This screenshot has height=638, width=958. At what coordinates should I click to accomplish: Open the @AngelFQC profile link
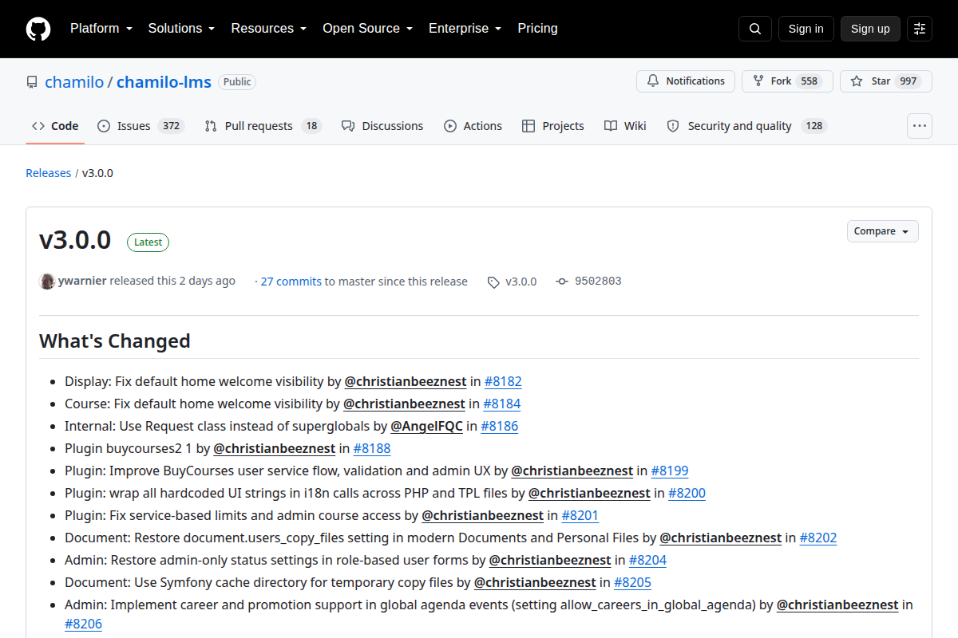tap(427, 426)
